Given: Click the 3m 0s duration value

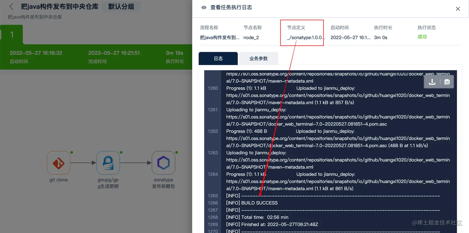Looking at the screenshot, I should coord(381,38).
